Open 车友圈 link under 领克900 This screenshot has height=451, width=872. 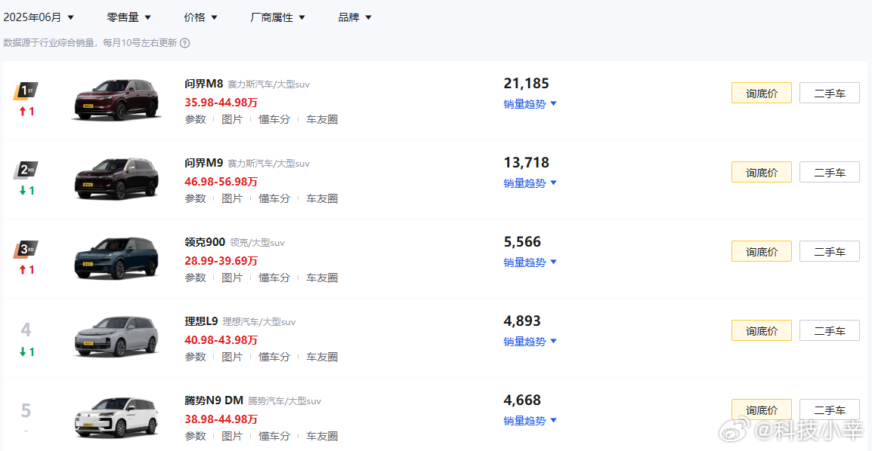[x=322, y=278]
